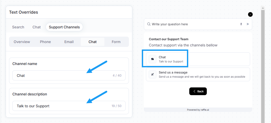Screen dimensions: 271x123
Task: Open the Phone sub-tab
Action: tap(45, 42)
